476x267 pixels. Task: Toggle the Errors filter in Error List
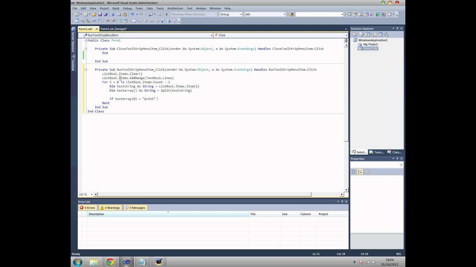pos(87,208)
